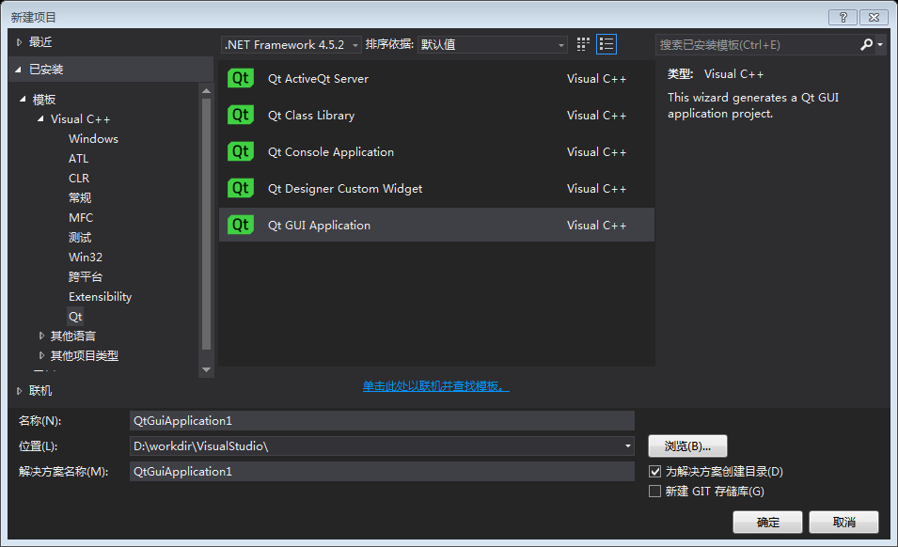Select 跨平台 template category

pos(86,277)
